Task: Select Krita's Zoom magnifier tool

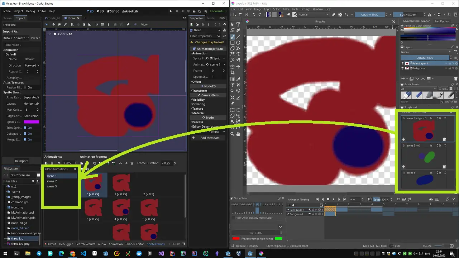Action: coord(233,134)
